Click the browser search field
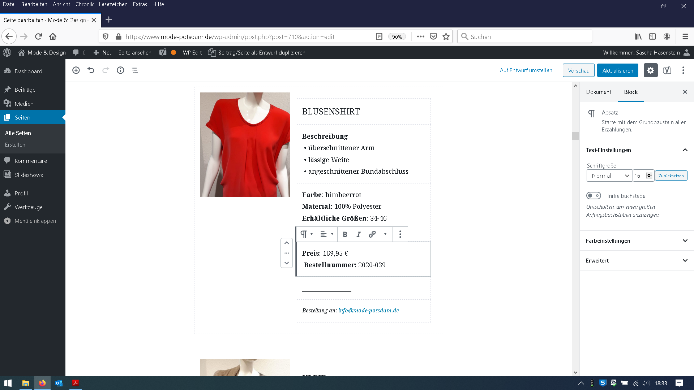 524,36
